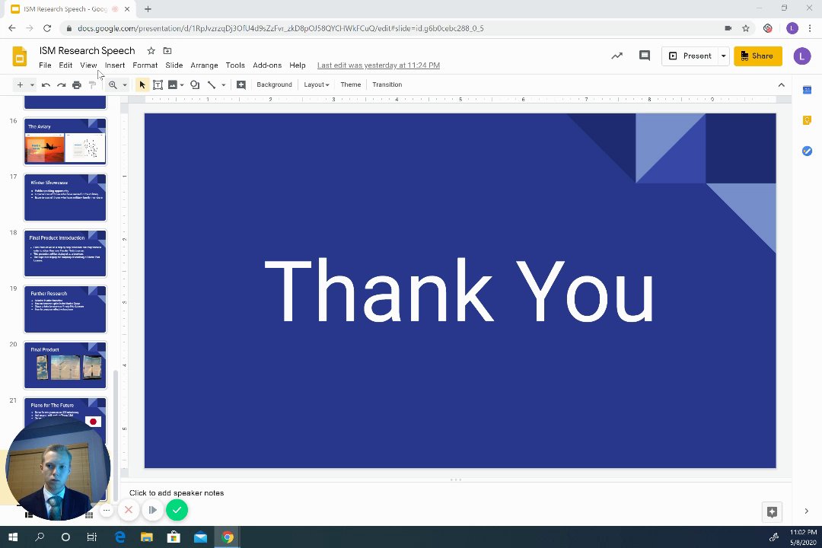Cancel the screen recording with red X

point(129,510)
